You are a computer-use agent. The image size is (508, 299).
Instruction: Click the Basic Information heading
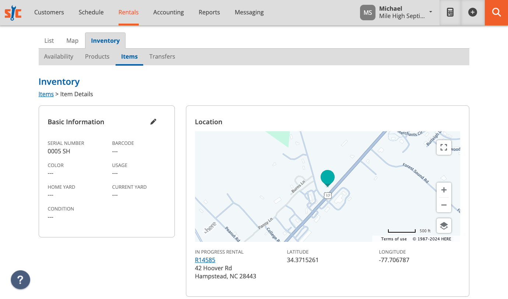point(76,122)
